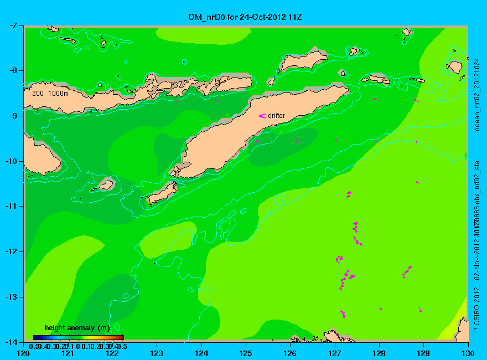Click longitude label "124" on the axis

(x=201, y=353)
